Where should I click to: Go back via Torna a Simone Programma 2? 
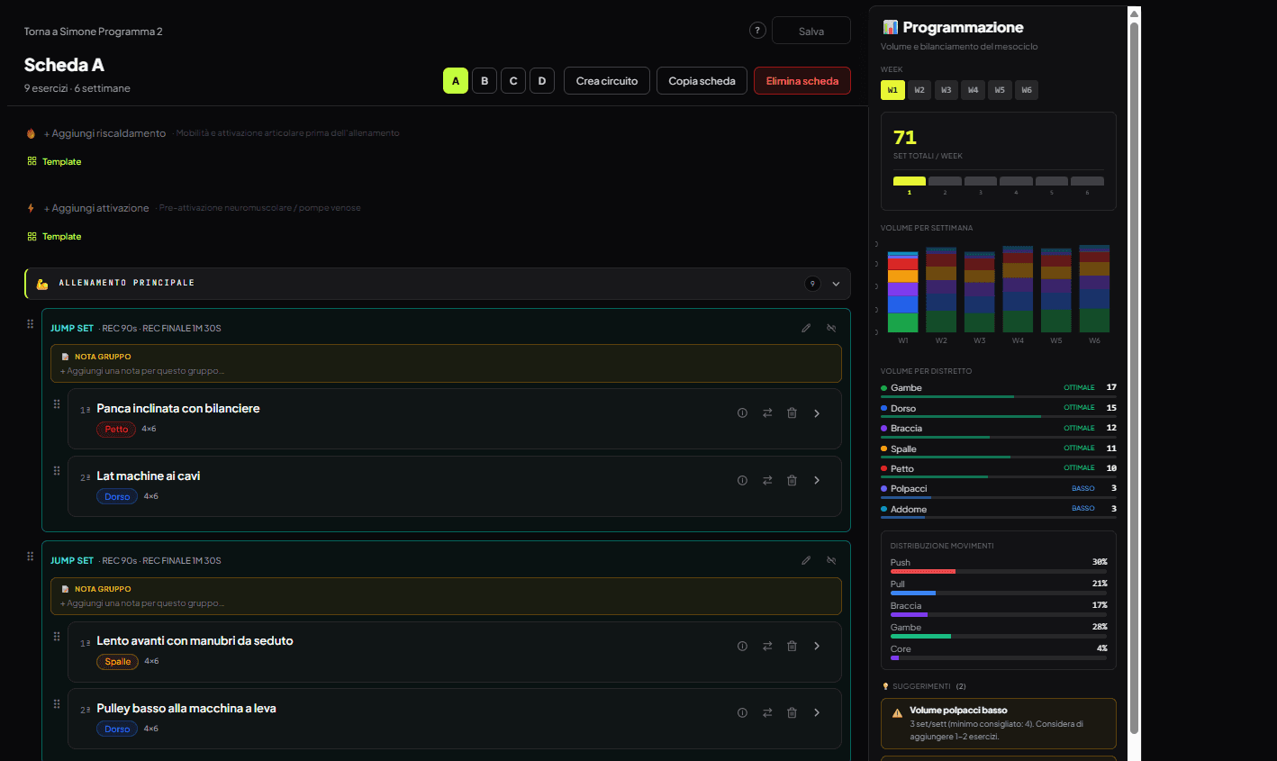[x=94, y=32]
